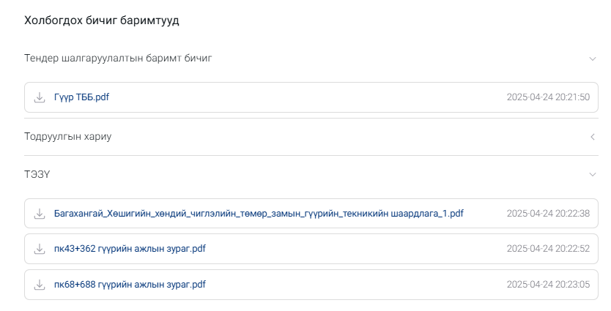The height and width of the screenshot is (311, 611).
Task: Open Багахангай_Хөшигийн_хөндий техникийн шаардлага_1.pdf link
Action: [x=259, y=214]
